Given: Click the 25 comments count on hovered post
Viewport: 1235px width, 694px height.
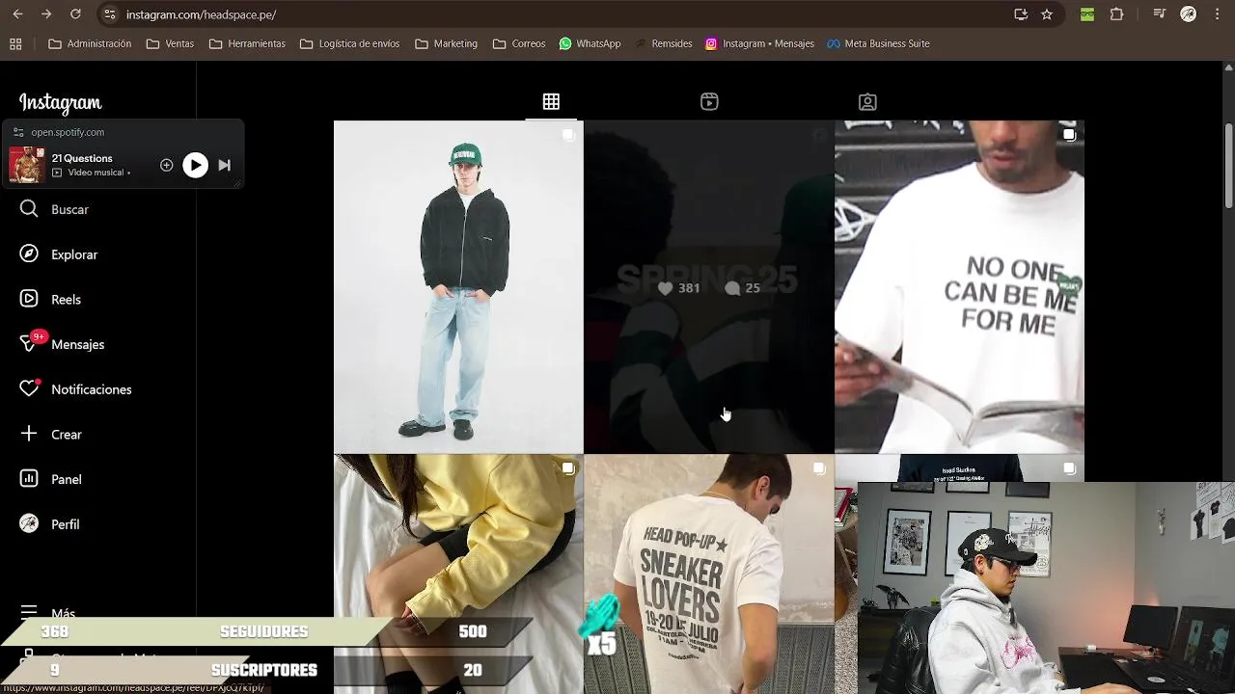Looking at the screenshot, I should tap(743, 288).
